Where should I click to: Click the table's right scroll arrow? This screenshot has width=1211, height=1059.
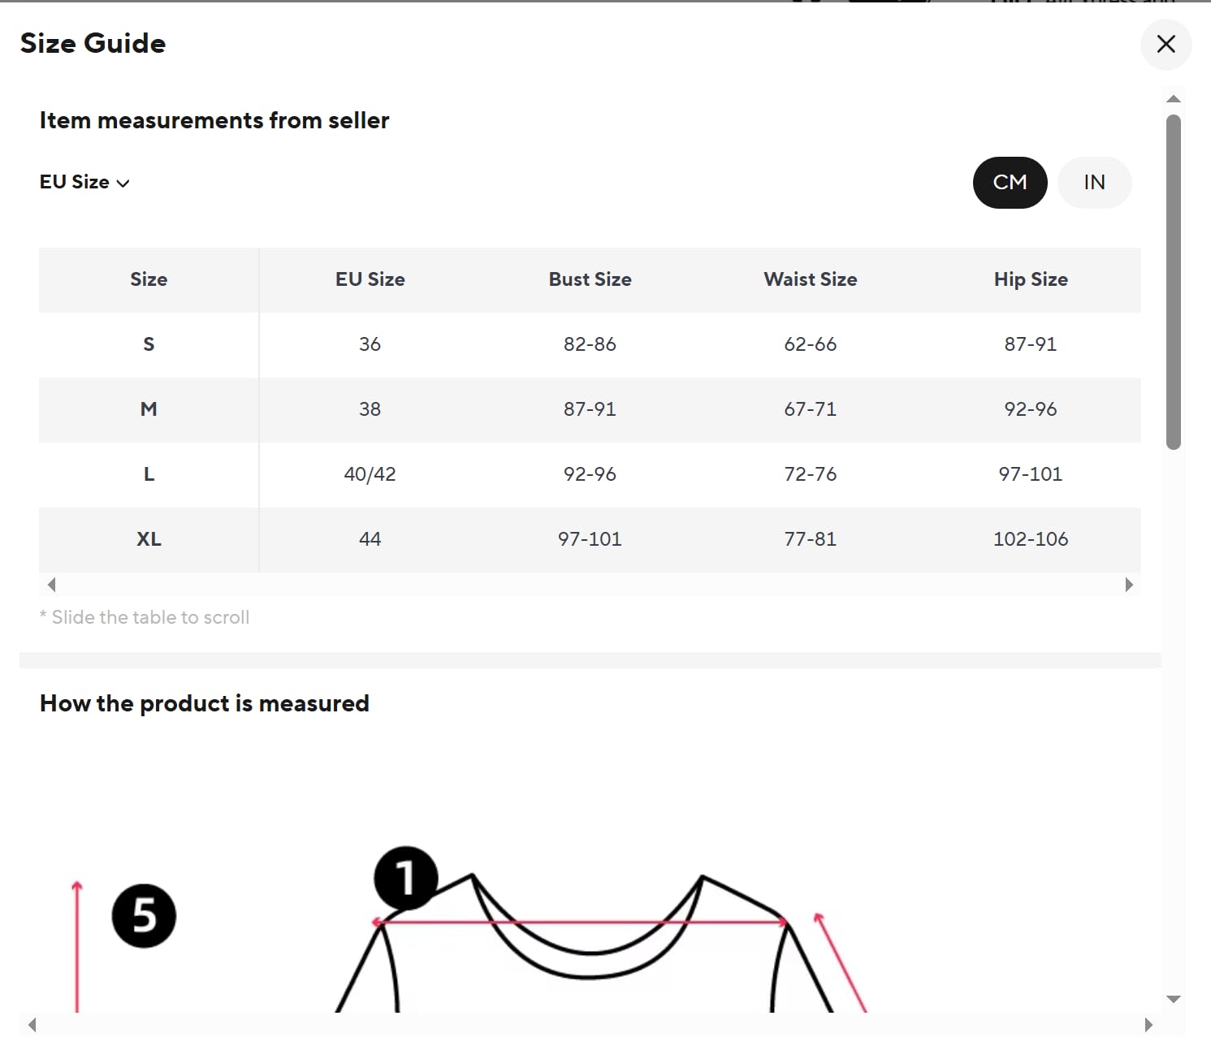click(1128, 585)
